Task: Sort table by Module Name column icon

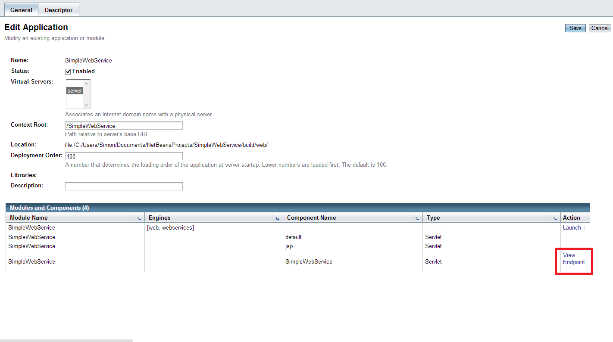Action: pos(139,218)
